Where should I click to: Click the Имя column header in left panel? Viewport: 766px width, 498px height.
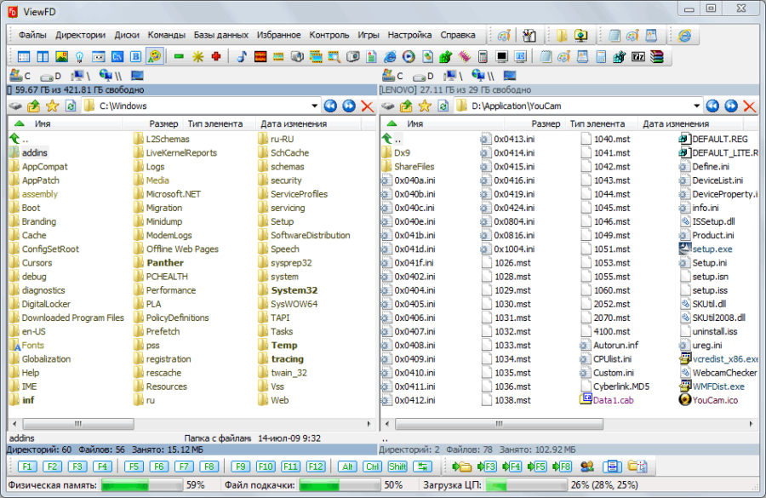[43, 124]
